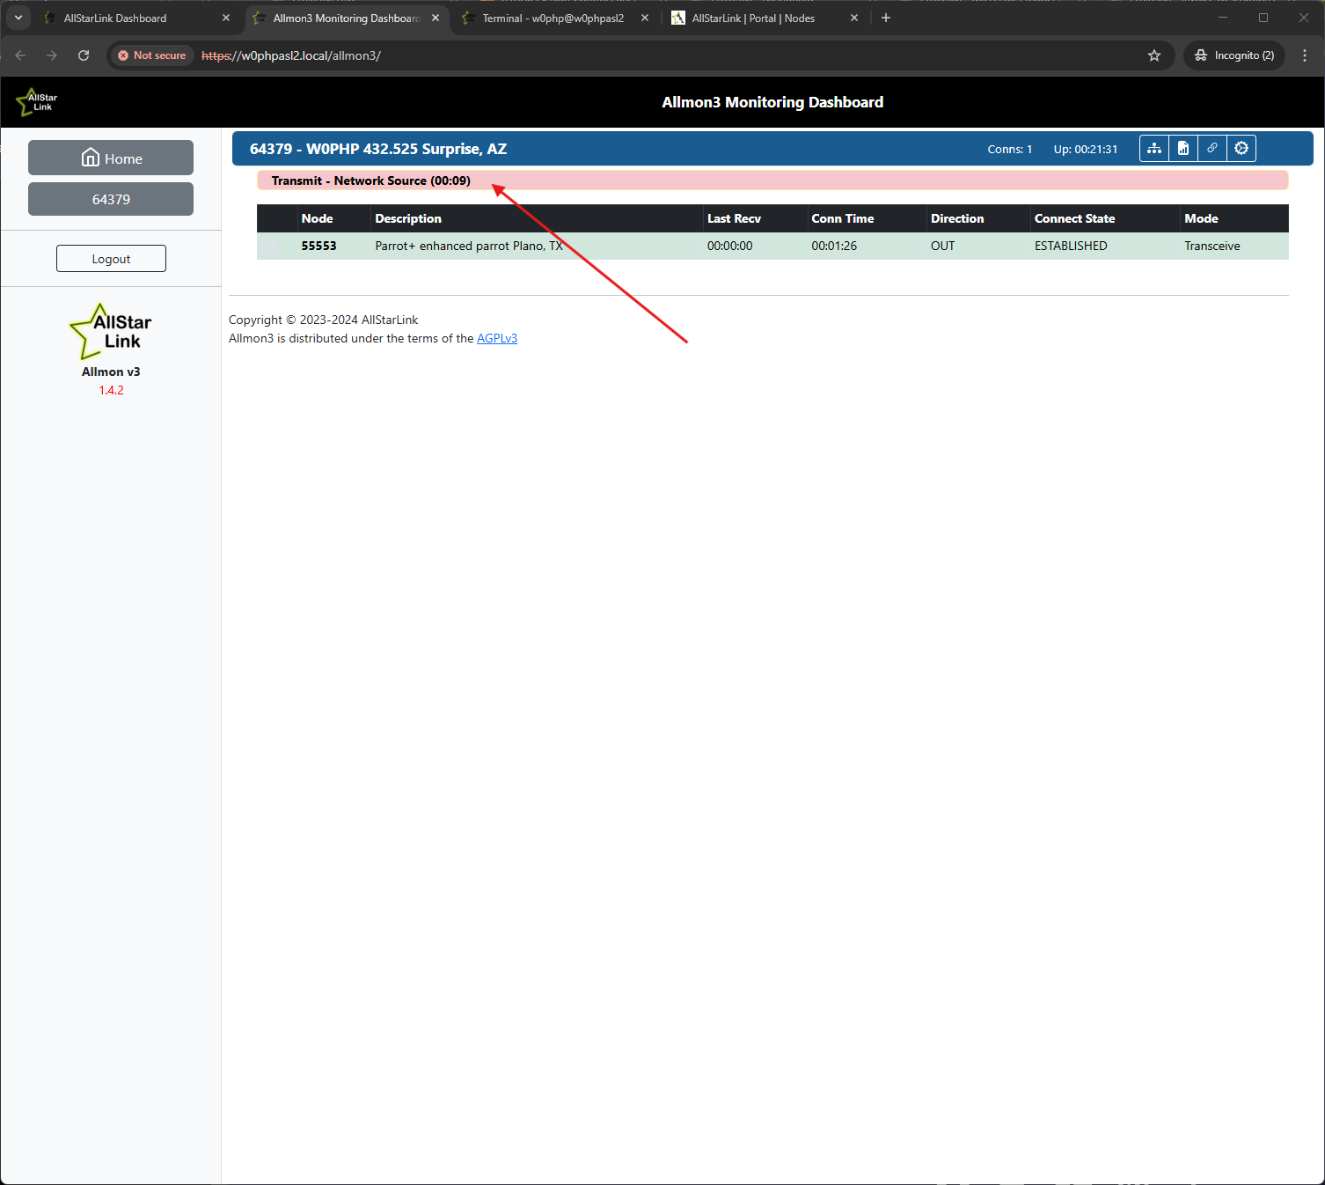Go to Home in sidebar

111,158
